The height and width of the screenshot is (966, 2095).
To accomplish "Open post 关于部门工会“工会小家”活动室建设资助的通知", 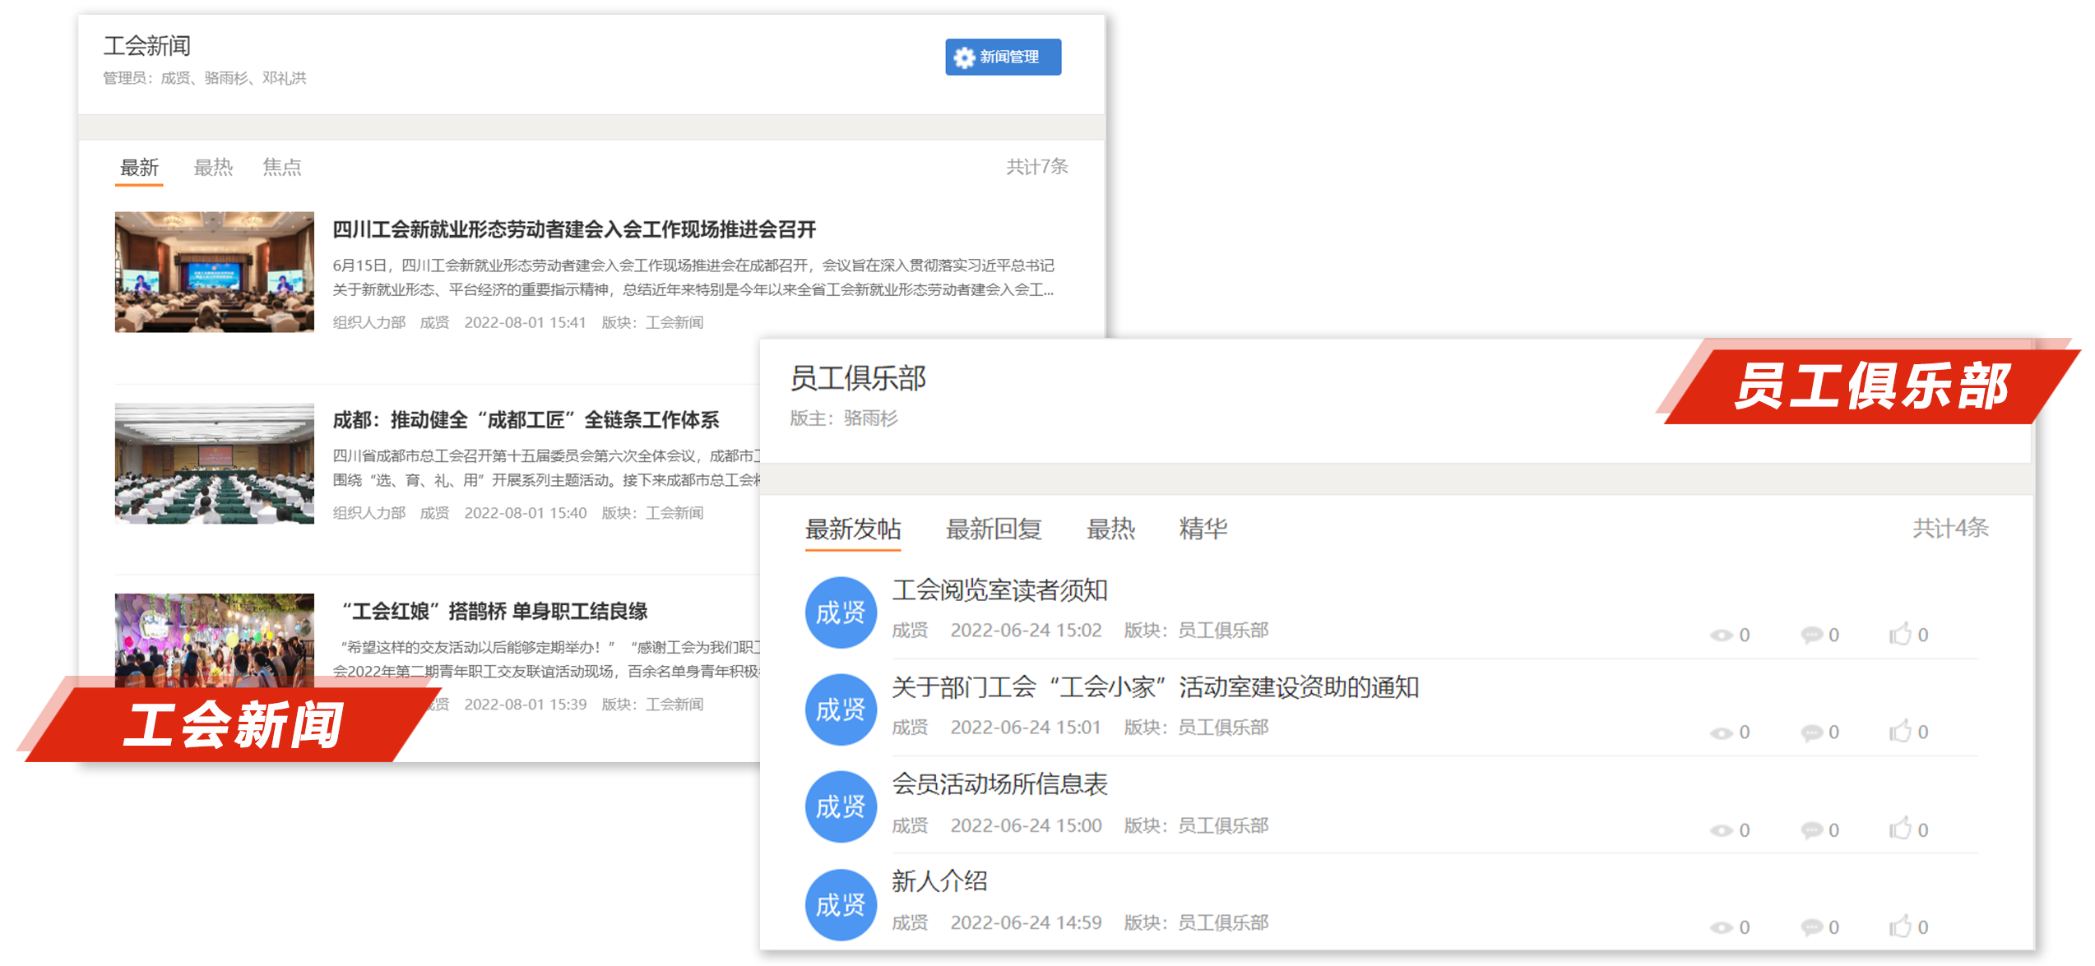I will point(1156,687).
